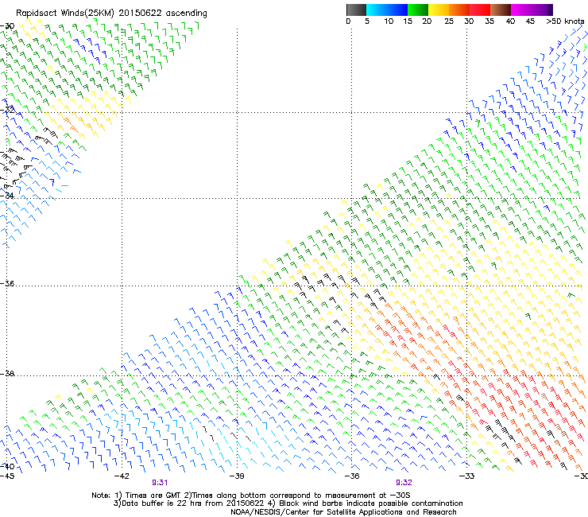Click the longitude label '-39'
The width and height of the screenshot is (588, 517).
pyautogui.click(x=237, y=476)
